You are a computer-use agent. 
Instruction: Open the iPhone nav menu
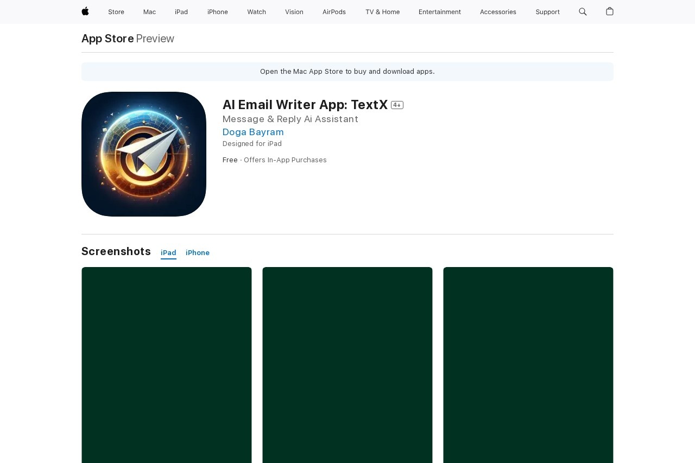pos(218,12)
